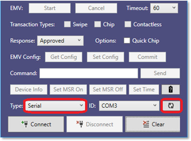Toggle the Quick Chip option
191x141 pixels.
tap(127, 40)
